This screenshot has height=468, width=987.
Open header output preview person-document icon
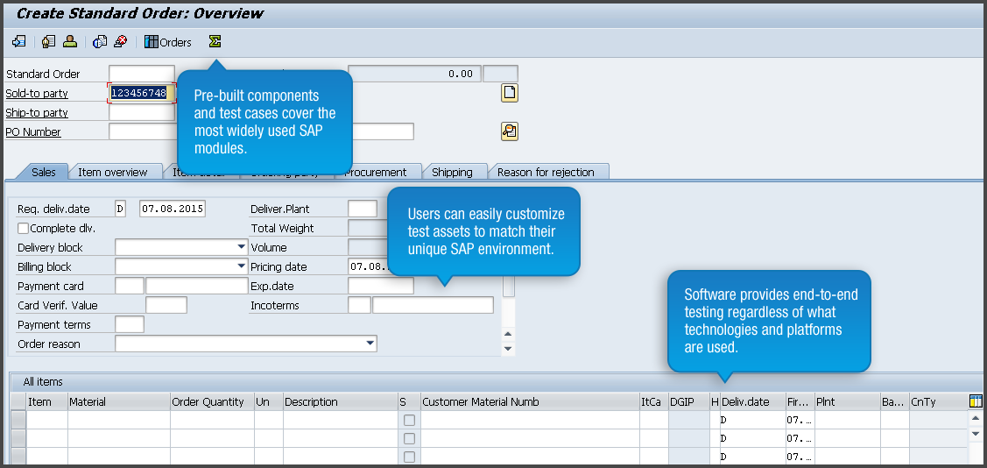click(48, 41)
